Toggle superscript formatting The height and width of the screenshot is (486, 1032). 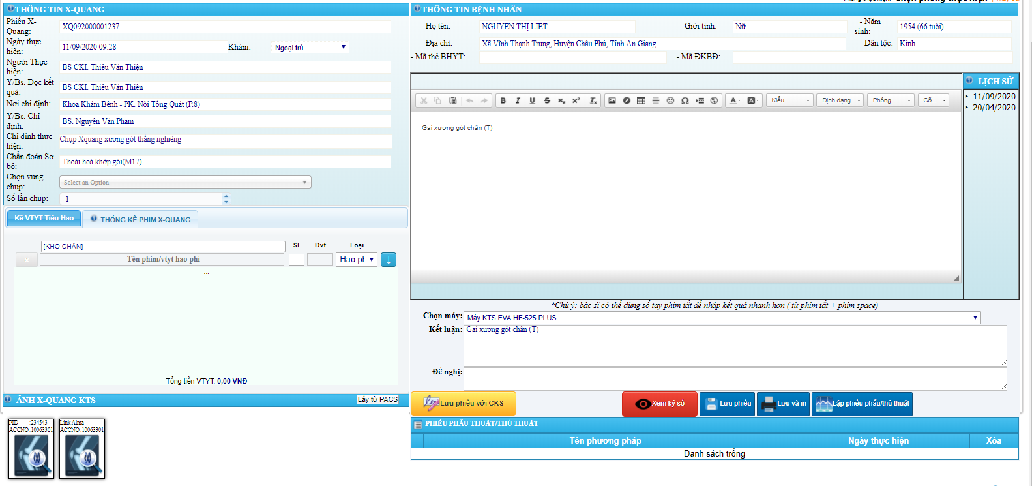(x=576, y=100)
